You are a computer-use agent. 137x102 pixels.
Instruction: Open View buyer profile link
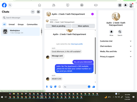tap(77, 44)
